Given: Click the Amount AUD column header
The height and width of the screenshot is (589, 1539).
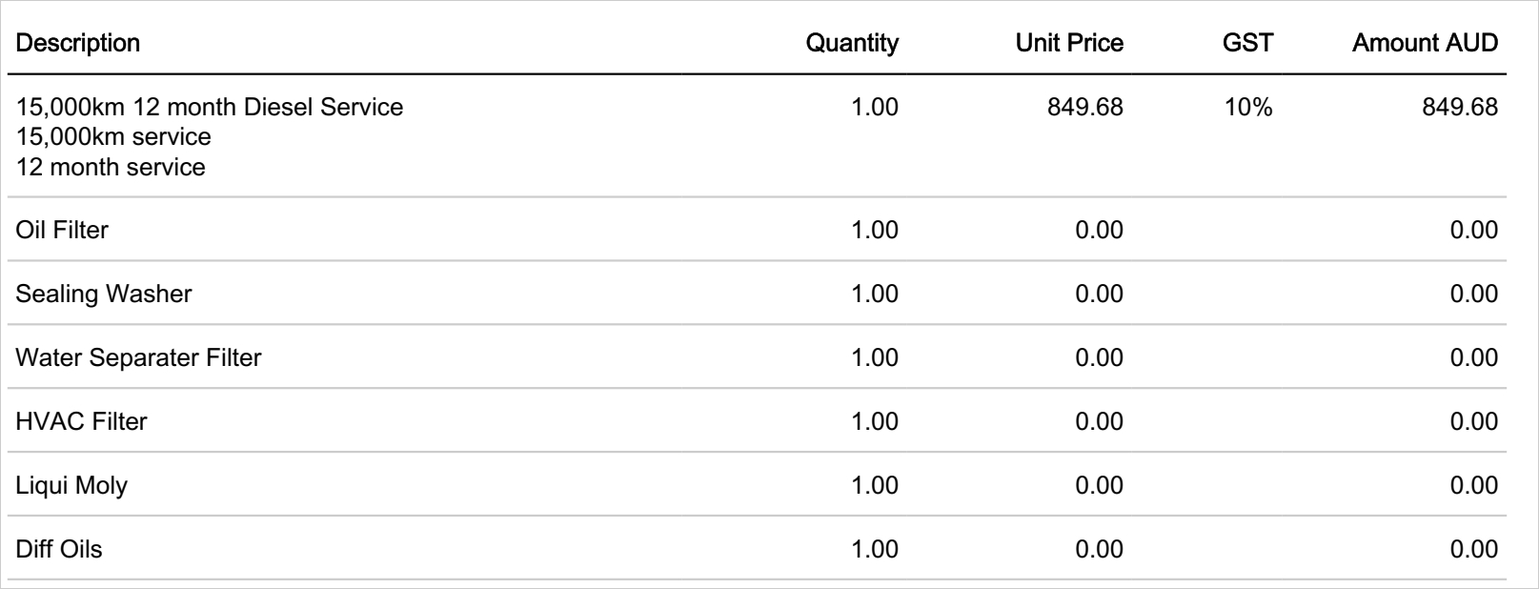Looking at the screenshot, I should (x=1424, y=43).
